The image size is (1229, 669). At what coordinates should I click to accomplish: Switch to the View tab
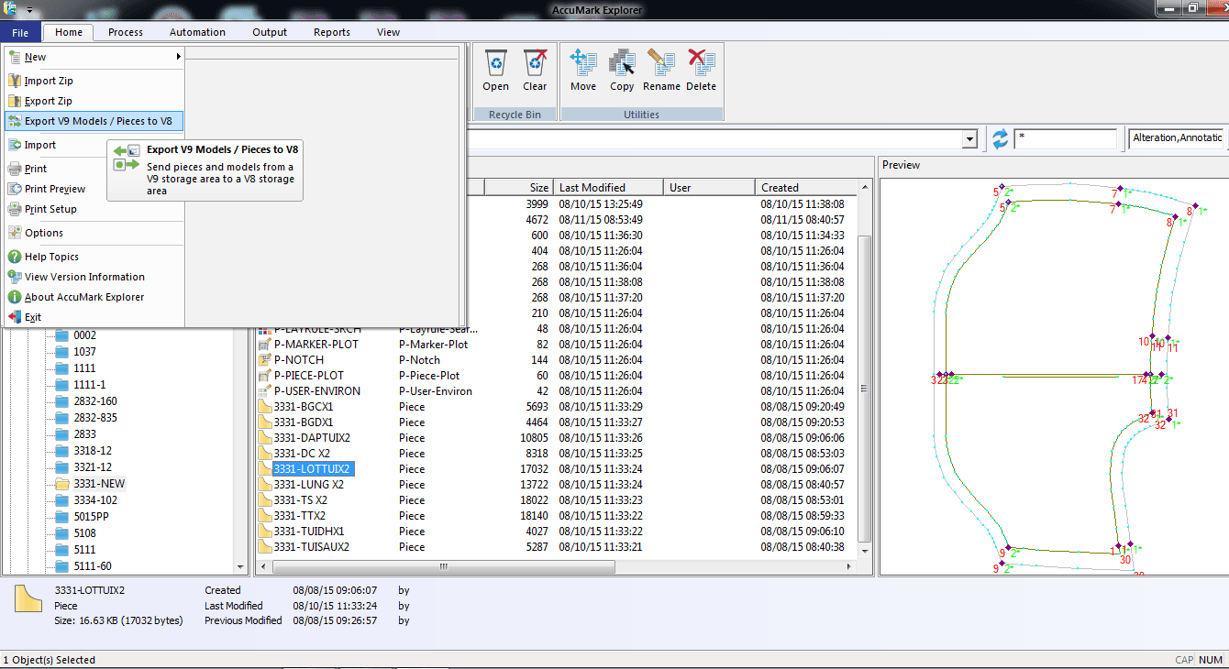point(388,32)
